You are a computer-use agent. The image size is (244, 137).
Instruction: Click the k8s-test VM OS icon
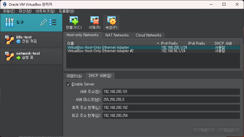(x=9, y=40)
